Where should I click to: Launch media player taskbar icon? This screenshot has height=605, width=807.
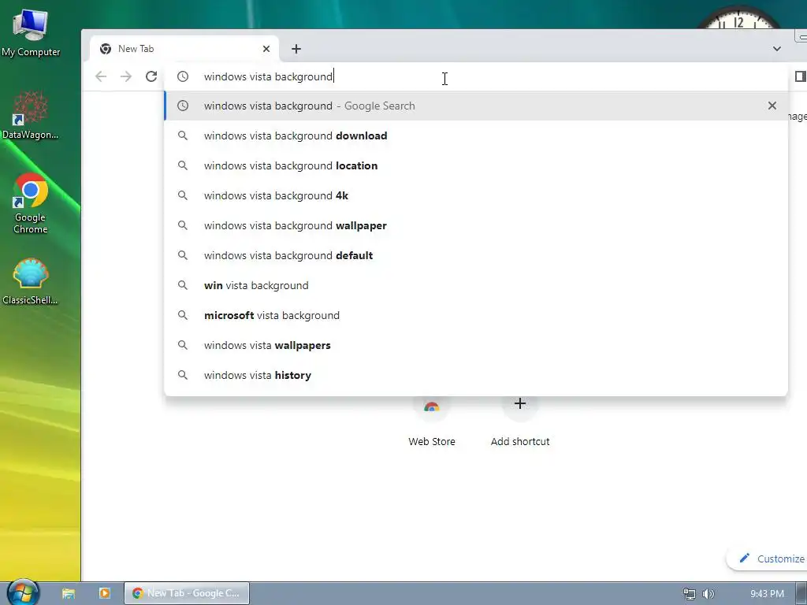105,593
